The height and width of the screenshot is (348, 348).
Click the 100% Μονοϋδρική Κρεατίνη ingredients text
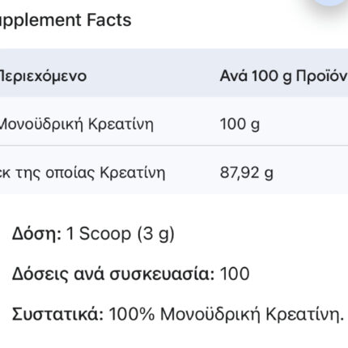227,315
